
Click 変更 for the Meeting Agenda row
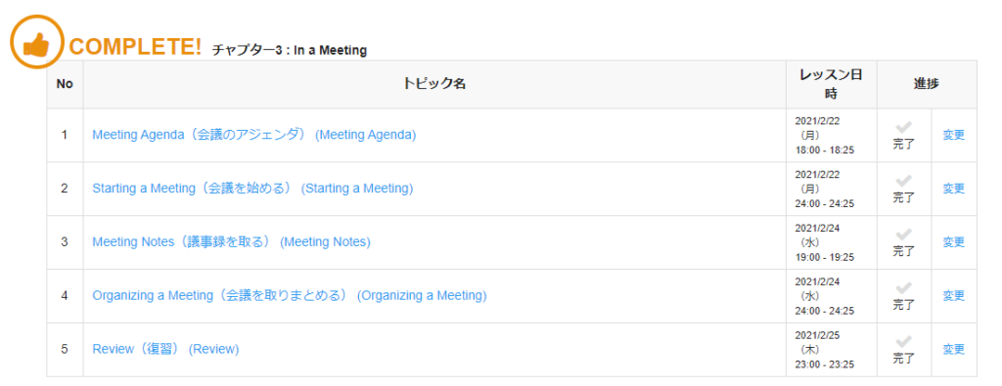[953, 135]
